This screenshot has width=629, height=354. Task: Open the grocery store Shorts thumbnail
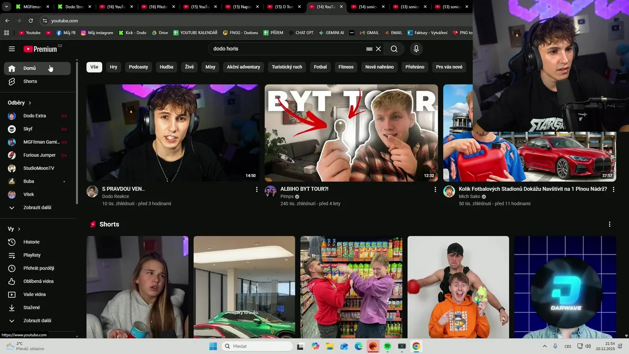tap(351, 287)
